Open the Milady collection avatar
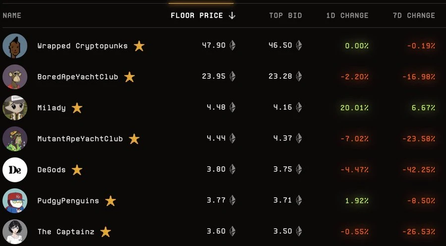This screenshot has width=446, height=246. pos(15,108)
